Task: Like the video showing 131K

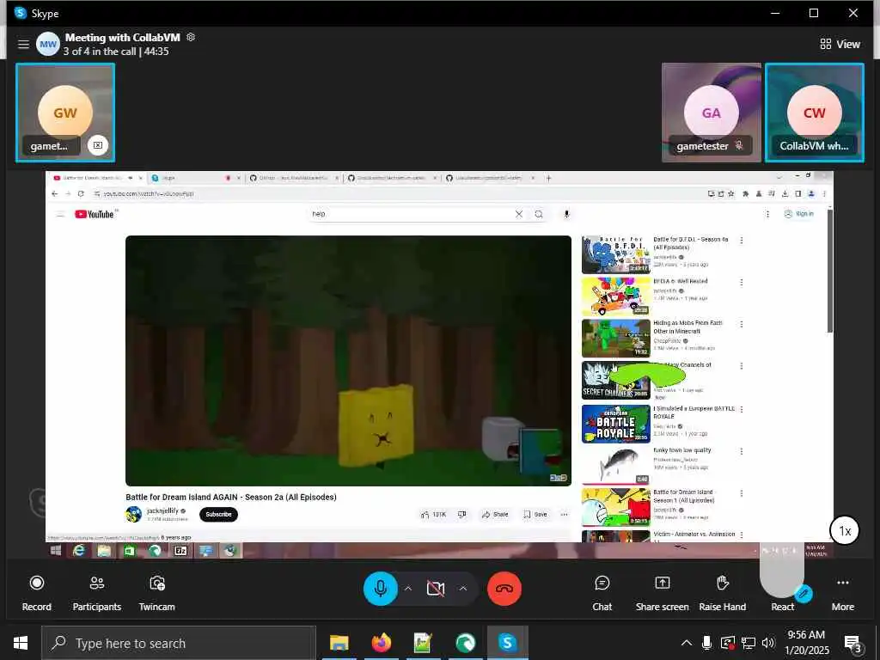Action: click(x=433, y=514)
